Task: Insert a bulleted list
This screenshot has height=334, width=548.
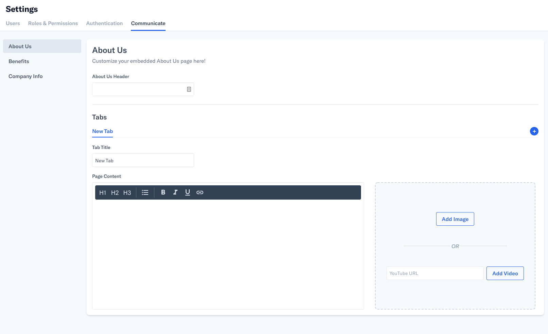Action: click(x=145, y=192)
